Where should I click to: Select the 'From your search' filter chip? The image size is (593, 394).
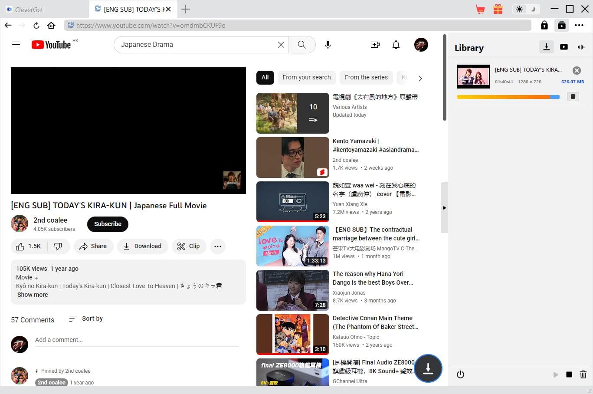(x=306, y=77)
